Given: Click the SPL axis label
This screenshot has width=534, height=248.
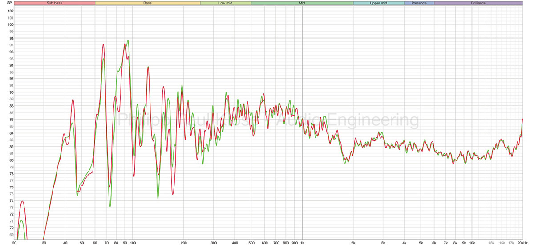Looking at the screenshot, I should (10, 3).
